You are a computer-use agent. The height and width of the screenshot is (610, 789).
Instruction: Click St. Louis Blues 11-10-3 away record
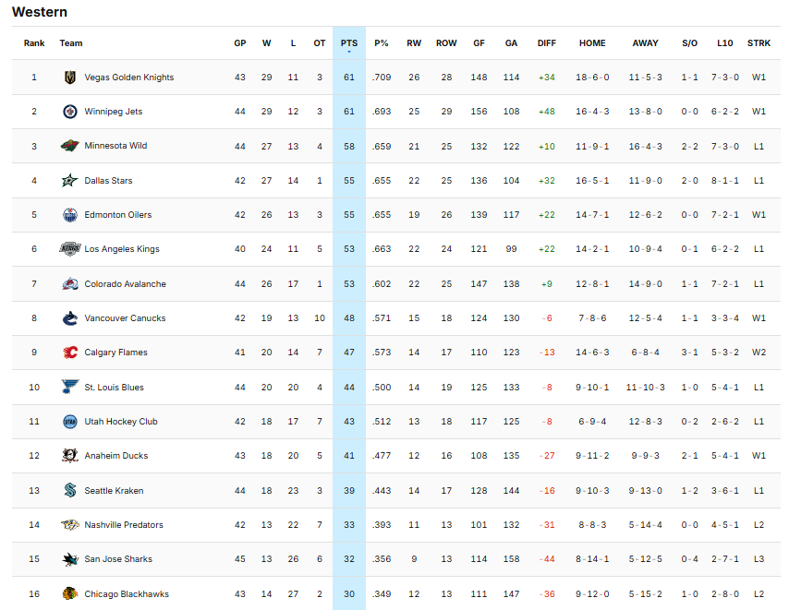(645, 387)
